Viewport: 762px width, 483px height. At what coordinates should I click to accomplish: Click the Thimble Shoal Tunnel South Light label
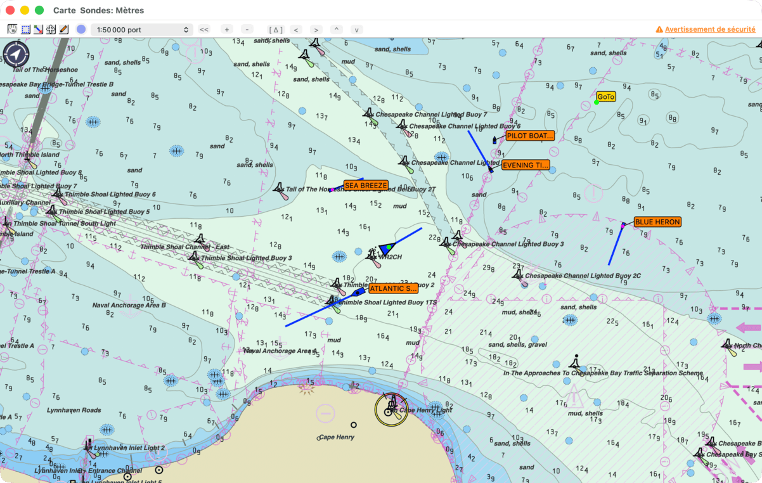coord(65,223)
